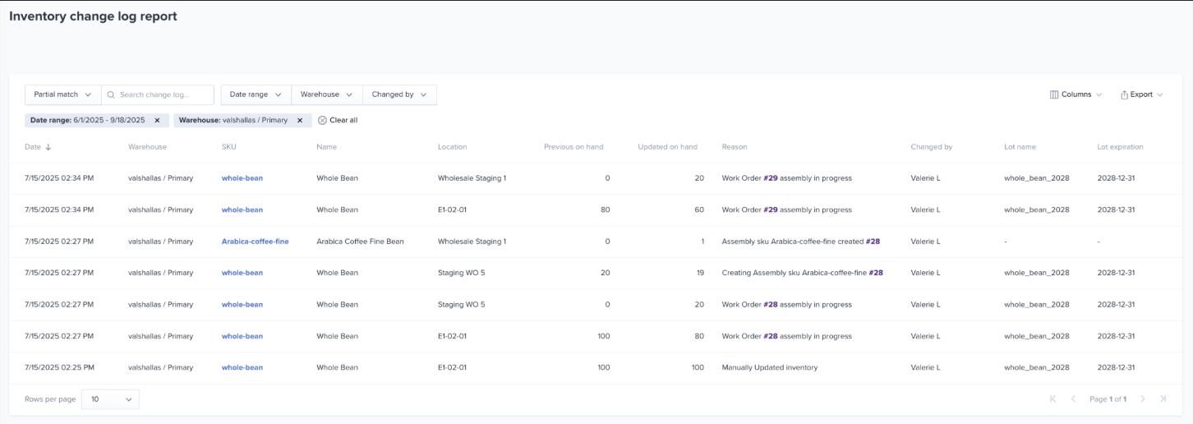Open the whole-bean SKU in first row

[242, 178]
